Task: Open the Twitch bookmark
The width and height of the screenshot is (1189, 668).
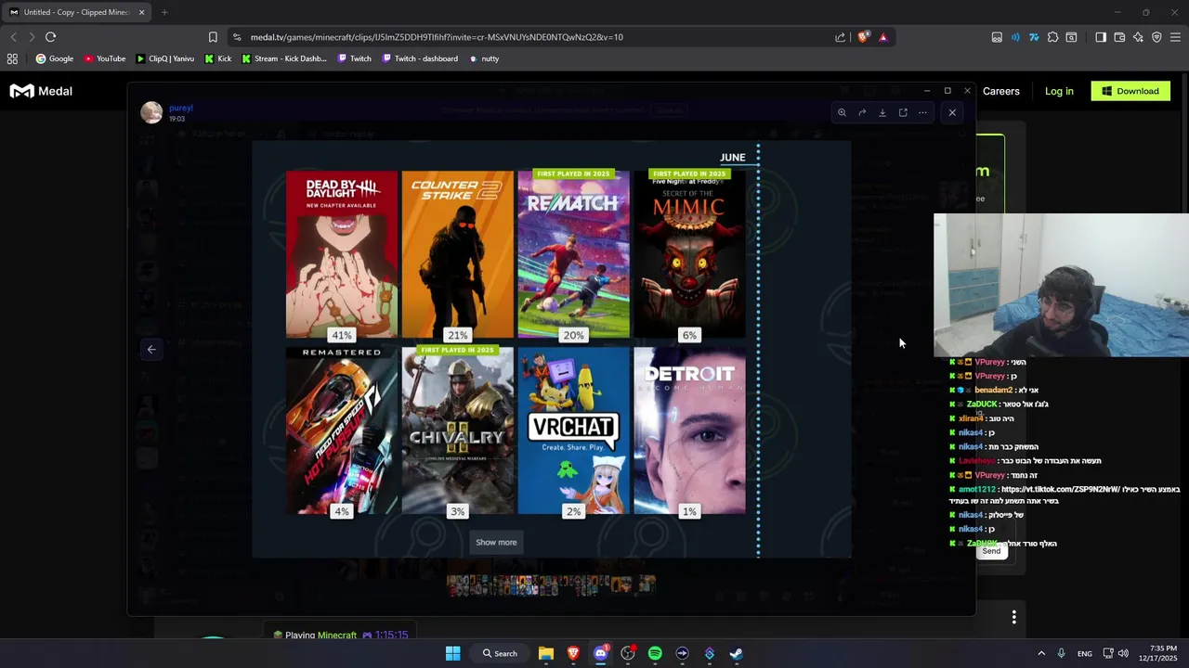Action: point(355,58)
